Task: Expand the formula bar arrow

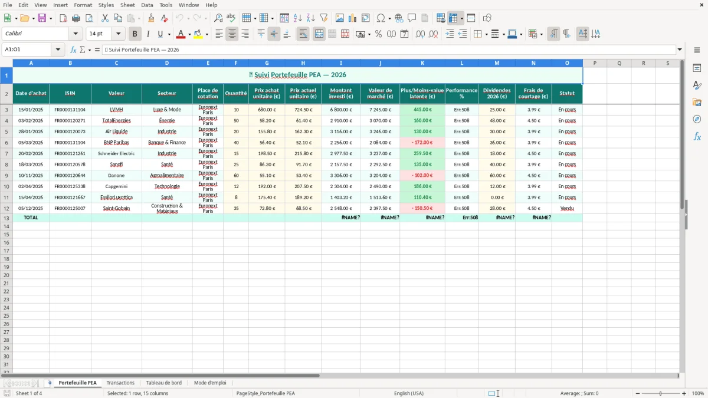Action: [680, 50]
